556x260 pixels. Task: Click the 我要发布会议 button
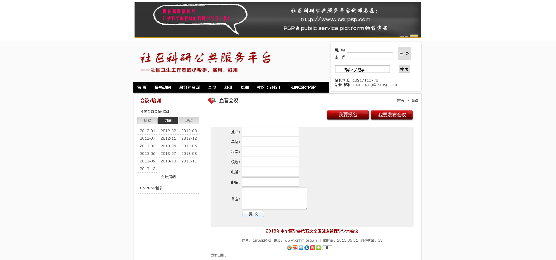[392, 115]
